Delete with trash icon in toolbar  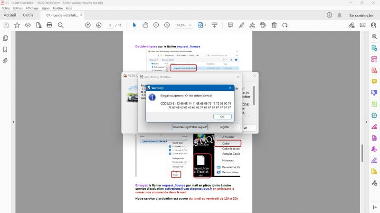point(274,25)
